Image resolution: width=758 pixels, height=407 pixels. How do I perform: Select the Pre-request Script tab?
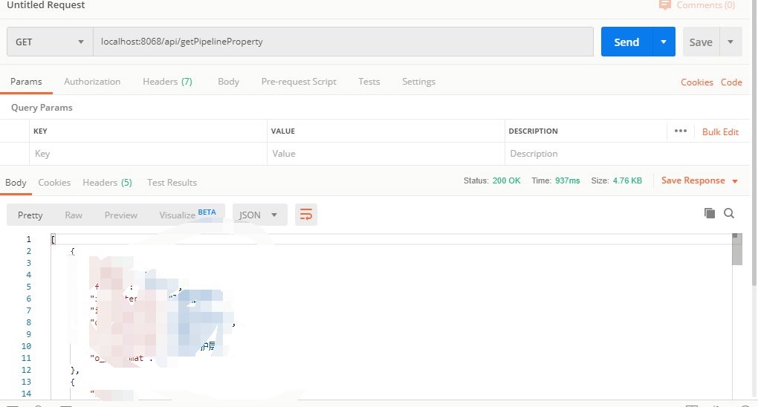coord(299,82)
